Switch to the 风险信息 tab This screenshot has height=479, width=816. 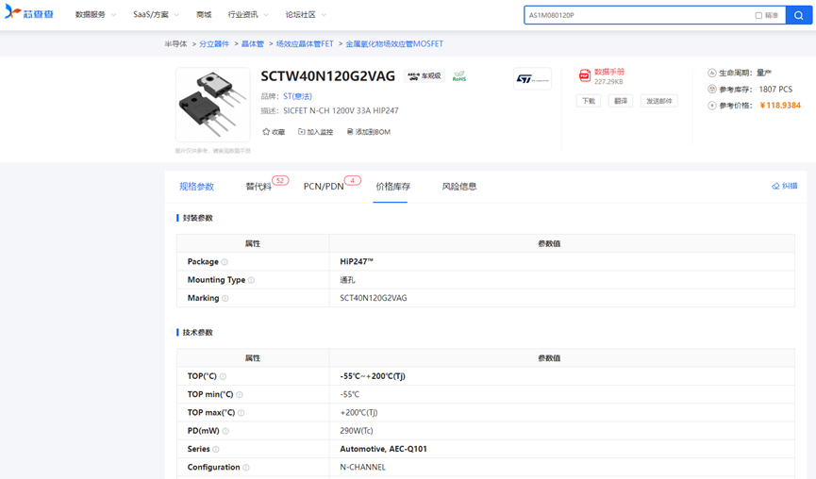coord(459,187)
